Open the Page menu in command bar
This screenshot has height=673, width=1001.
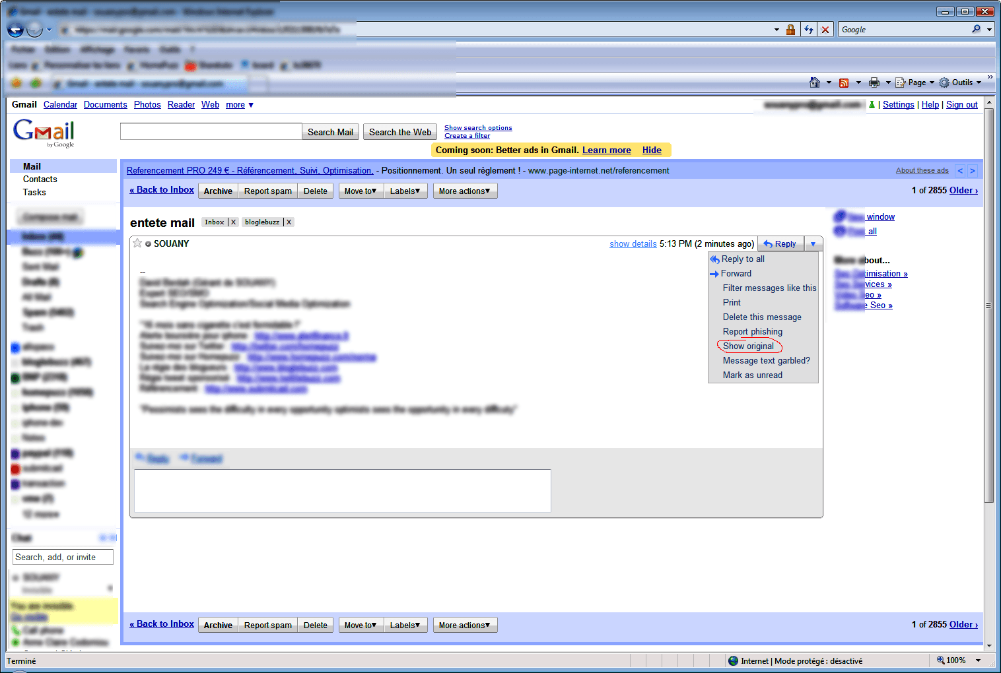[915, 82]
